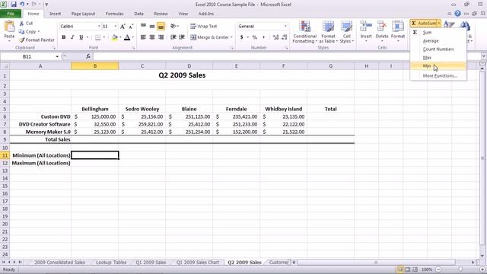
Task: Expand Merge & Center dropdown arrow
Action: pyautogui.click(x=231, y=37)
